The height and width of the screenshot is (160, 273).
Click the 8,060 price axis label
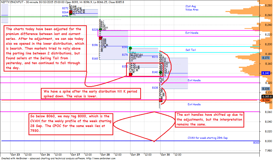tap(268, 112)
